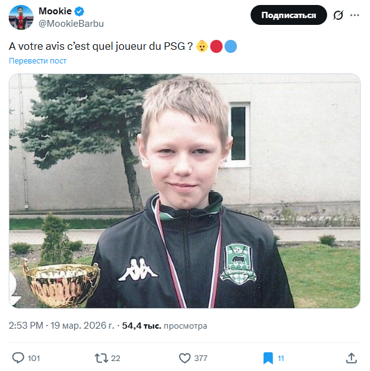The height and width of the screenshot is (371, 370).
Task: Click the 54,4 тыс. просмотра views count
Action: pos(165,326)
